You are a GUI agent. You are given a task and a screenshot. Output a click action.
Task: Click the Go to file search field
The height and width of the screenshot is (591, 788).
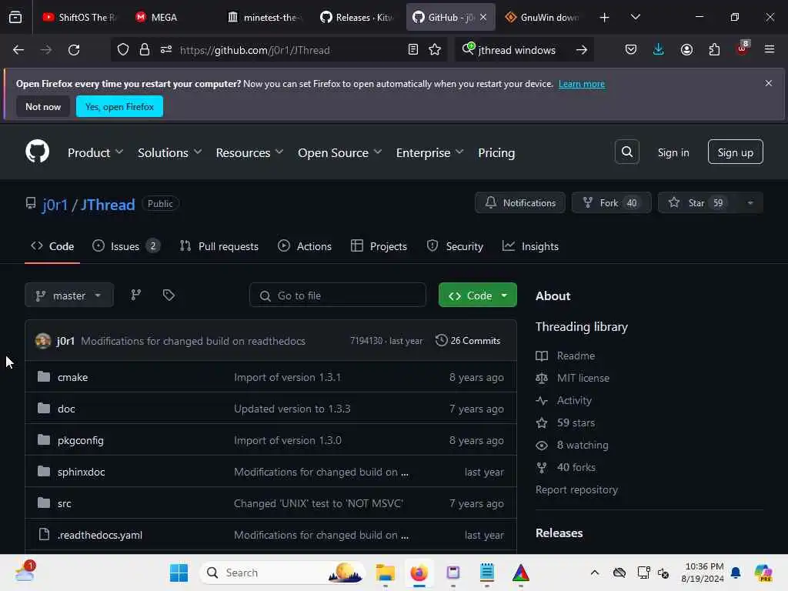coord(338,295)
